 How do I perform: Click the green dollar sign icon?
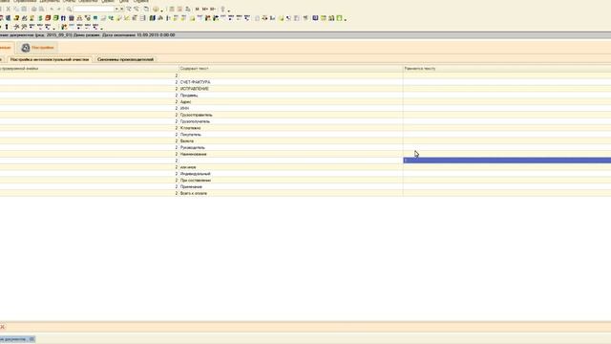pos(40,18)
